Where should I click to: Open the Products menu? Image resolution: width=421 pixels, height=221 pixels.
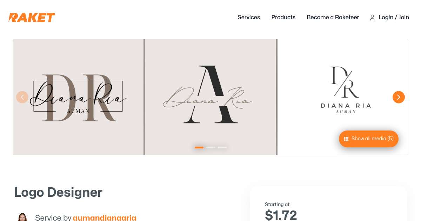283,18
